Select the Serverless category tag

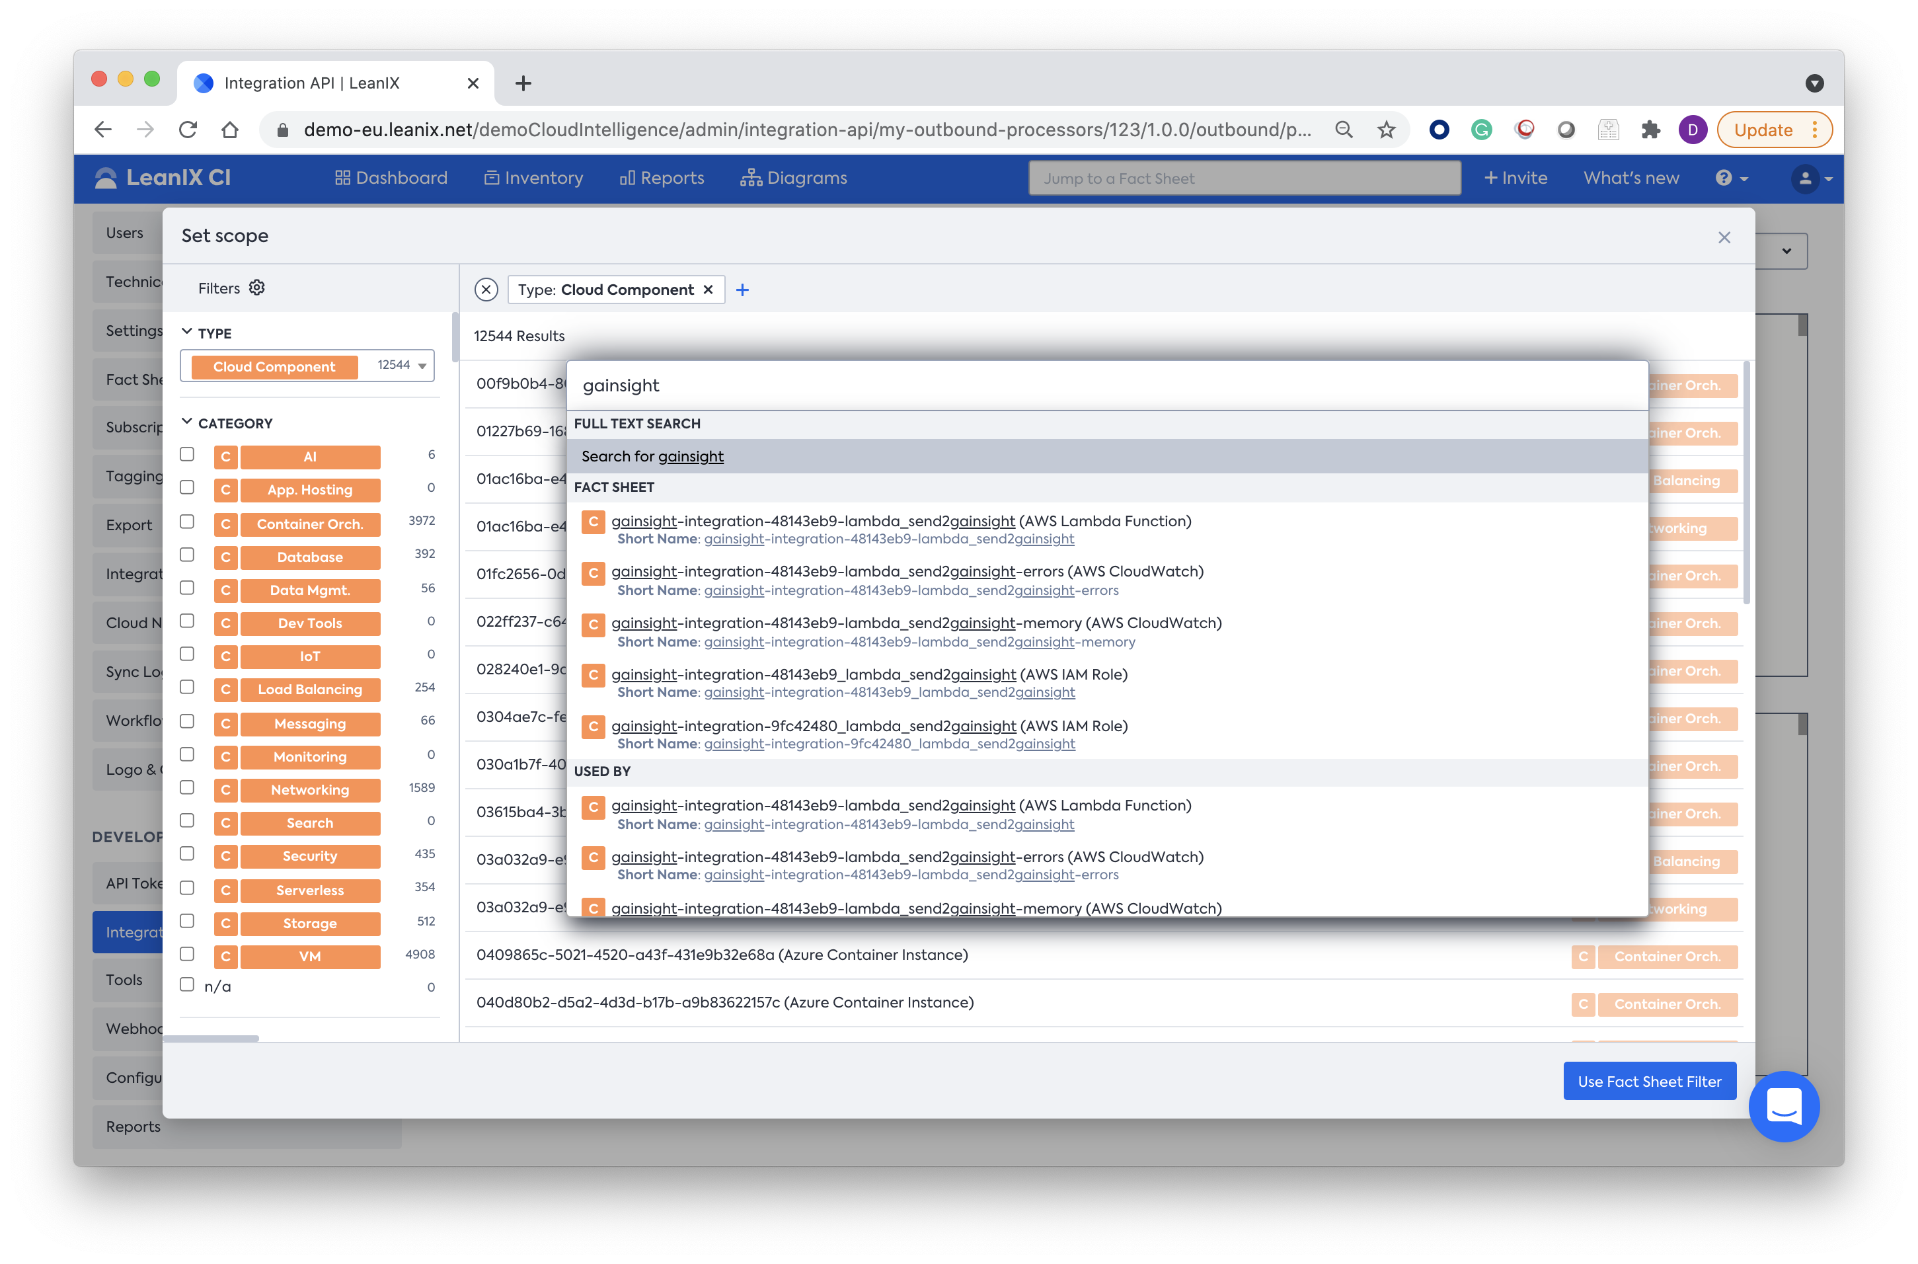pos(310,890)
